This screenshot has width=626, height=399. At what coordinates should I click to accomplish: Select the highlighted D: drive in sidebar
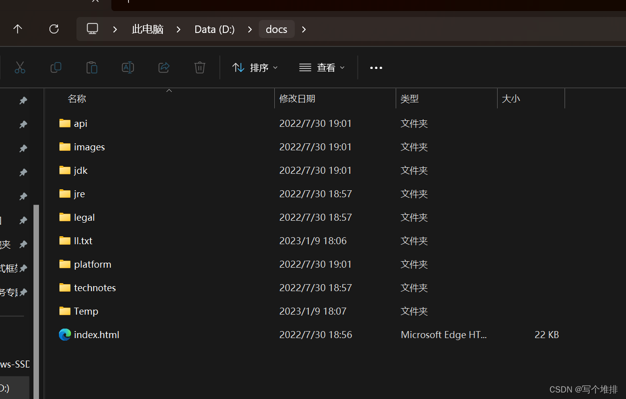pos(14,388)
